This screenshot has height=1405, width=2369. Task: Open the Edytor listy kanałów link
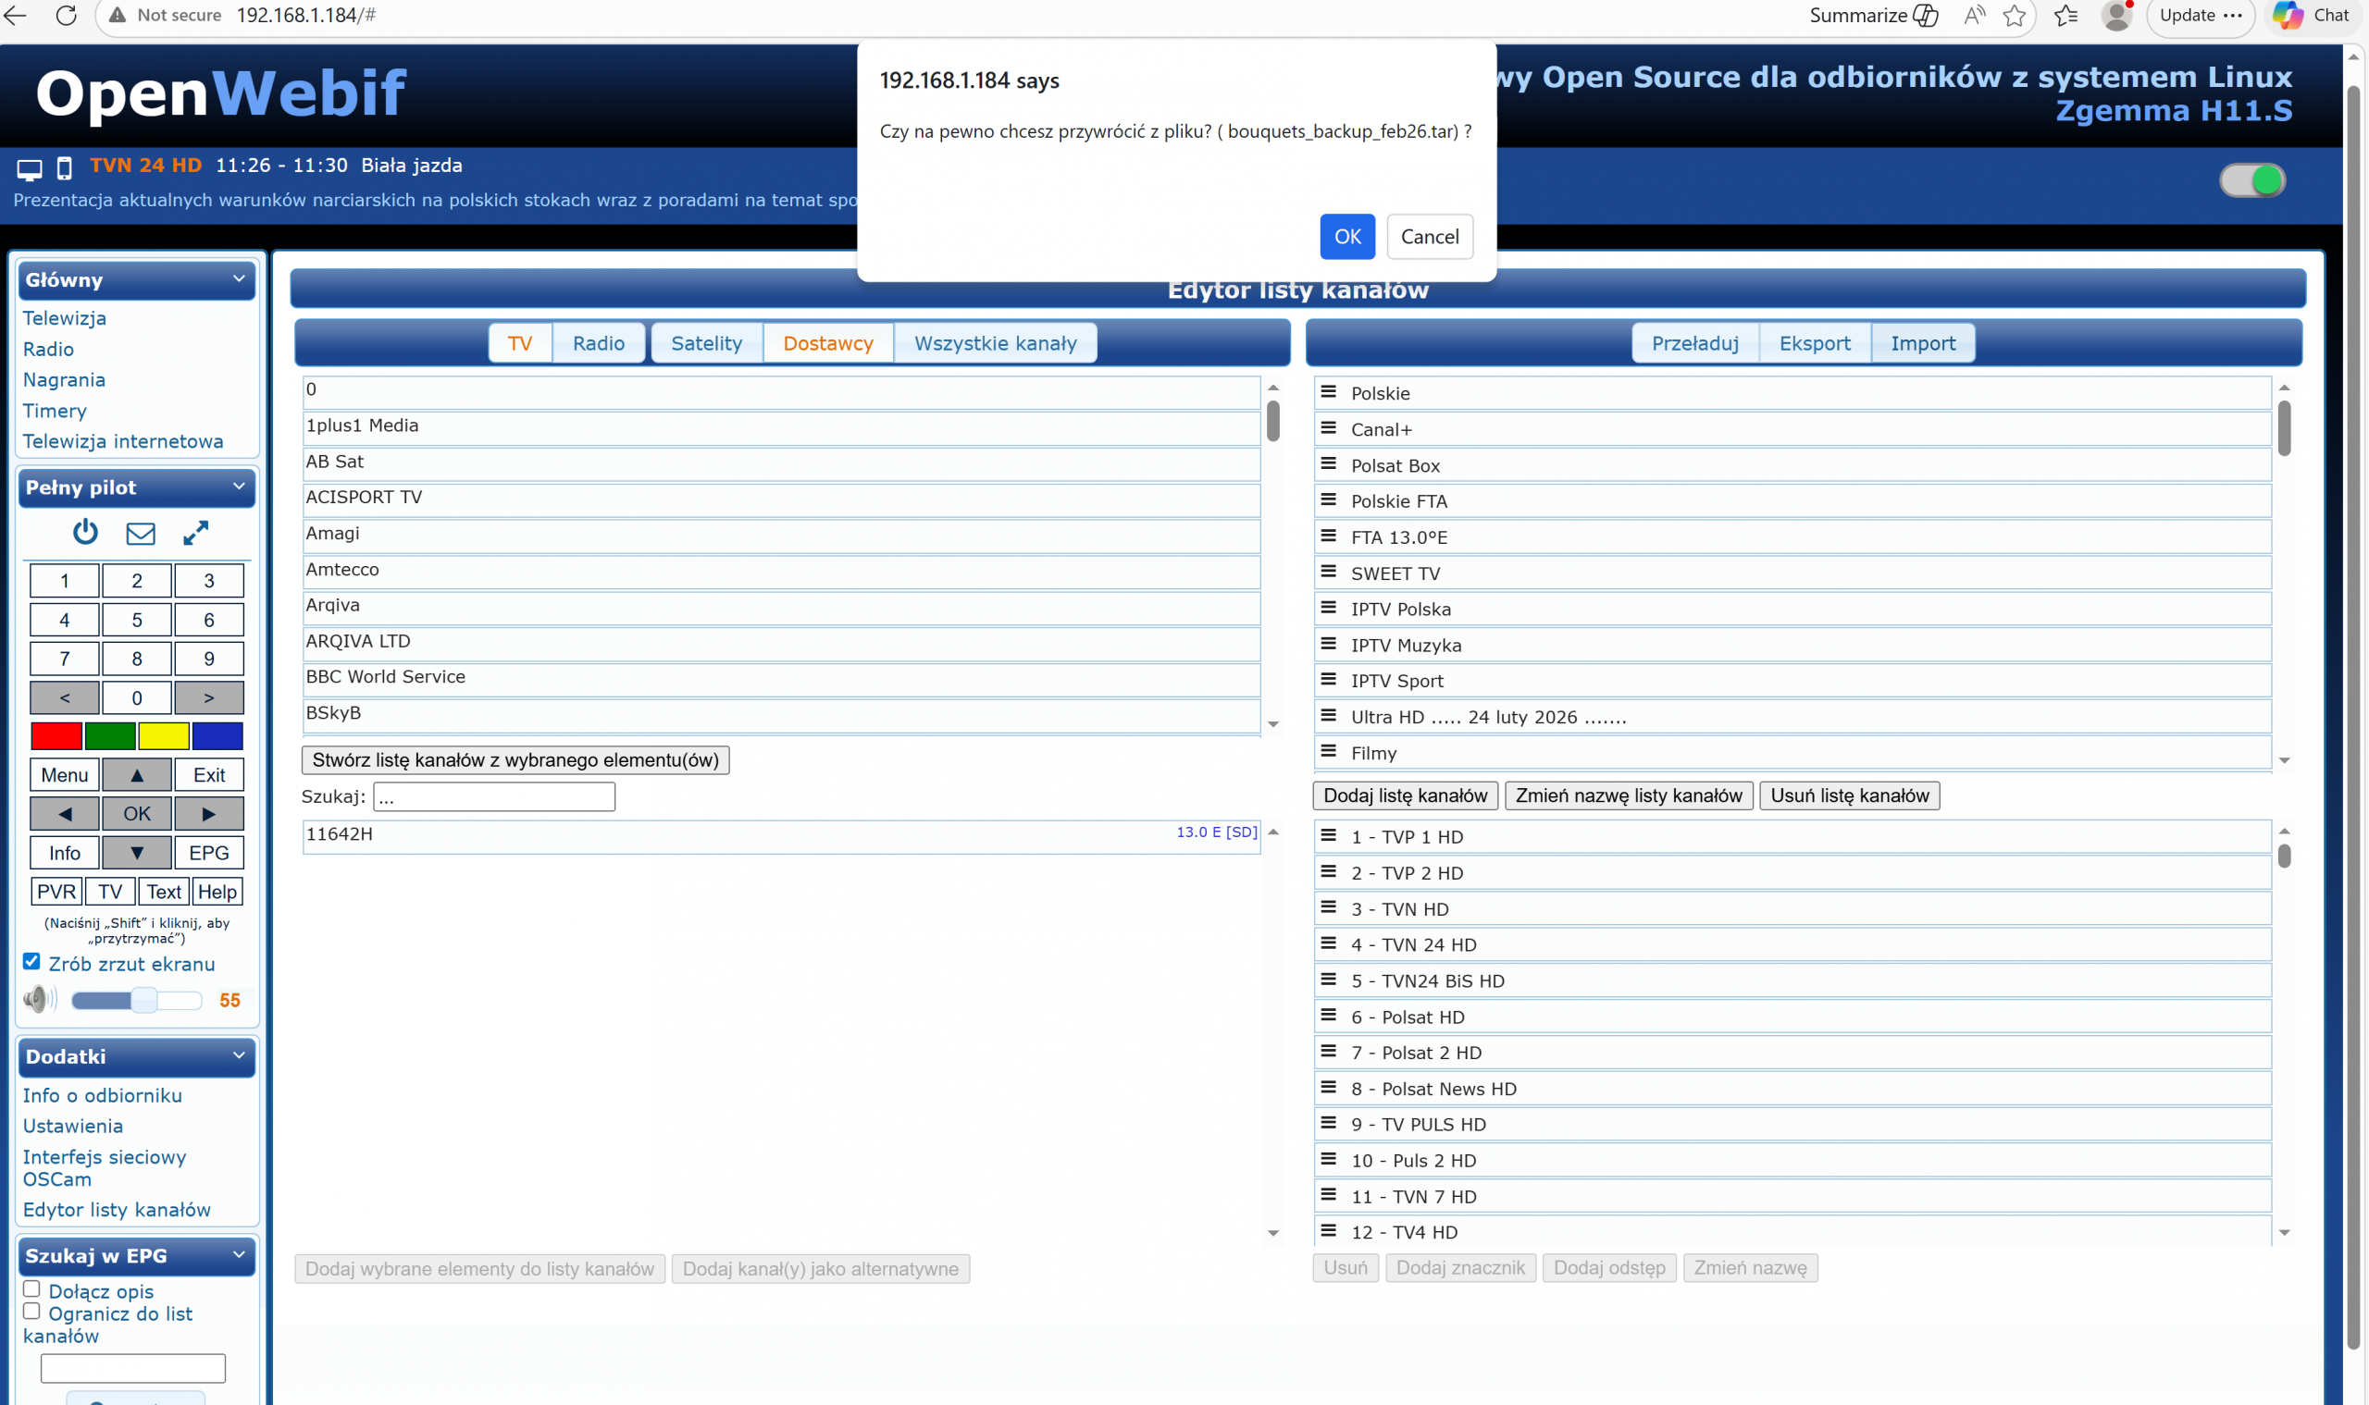117,1209
